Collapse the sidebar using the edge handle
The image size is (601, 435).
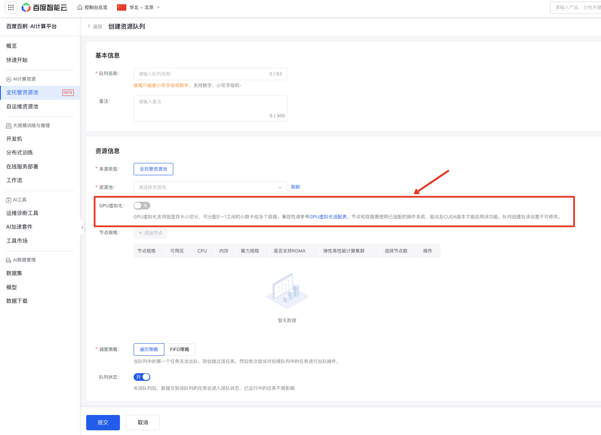pyautogui.click(x=82, y=227)
